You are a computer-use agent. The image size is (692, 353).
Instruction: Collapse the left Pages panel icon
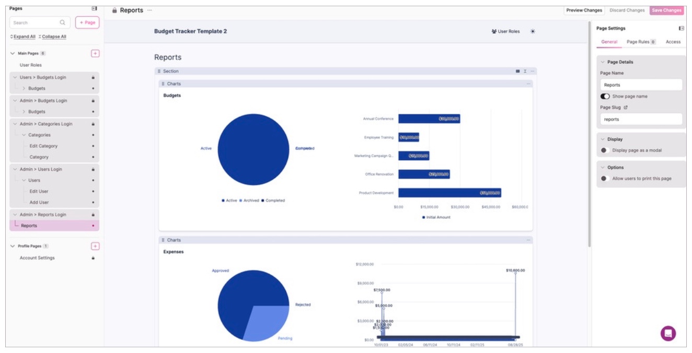[94, 8]
